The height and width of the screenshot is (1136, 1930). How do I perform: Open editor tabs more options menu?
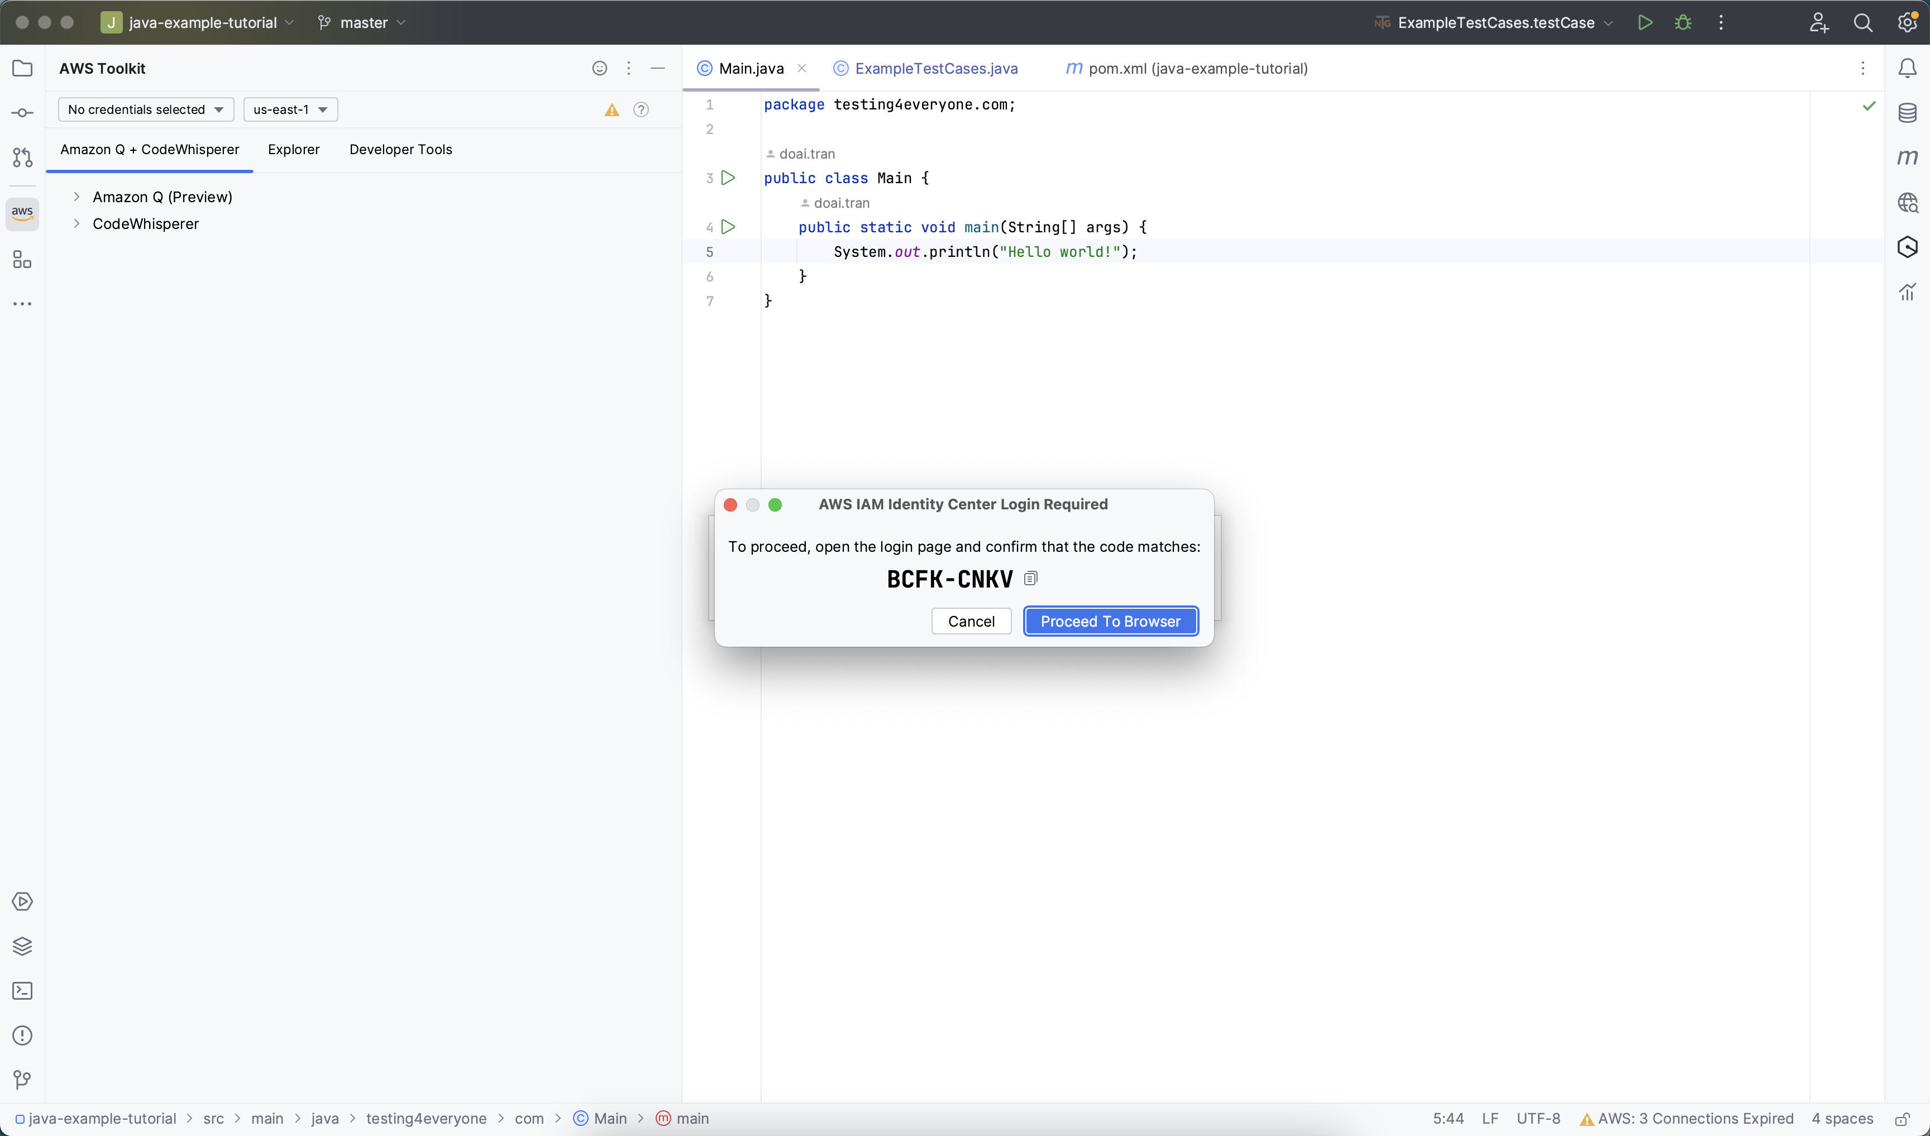point(1862,68)
